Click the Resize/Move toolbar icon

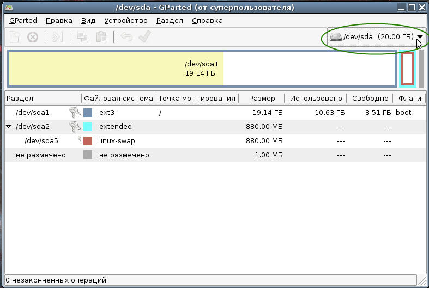click(x=57, y=37)
